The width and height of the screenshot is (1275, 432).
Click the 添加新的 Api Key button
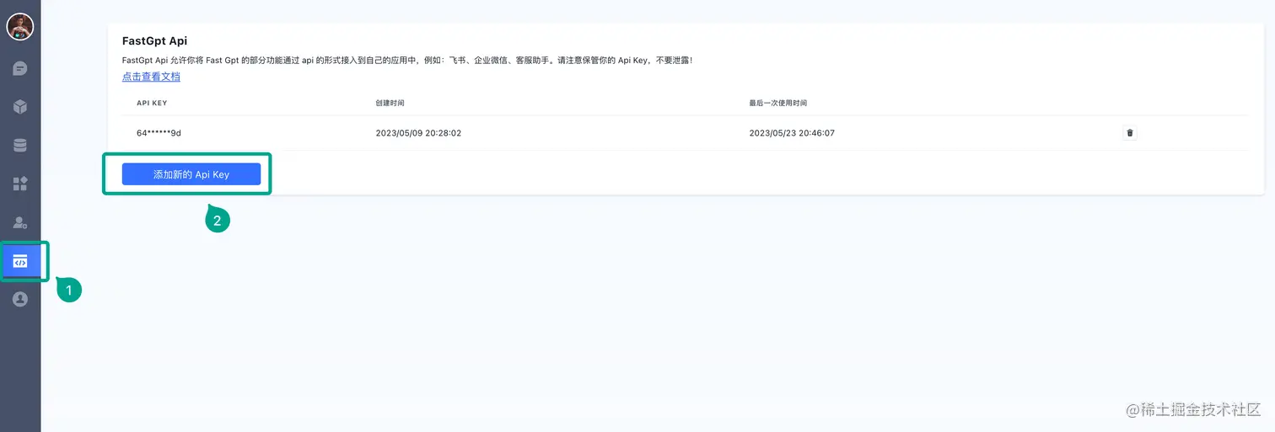pyautogui.click(x=191, y=174)
